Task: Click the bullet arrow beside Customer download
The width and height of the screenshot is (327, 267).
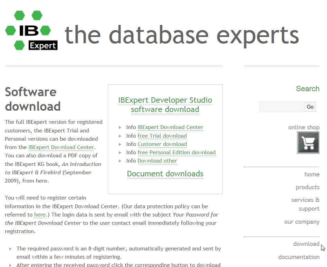Action: coord(120,144)
